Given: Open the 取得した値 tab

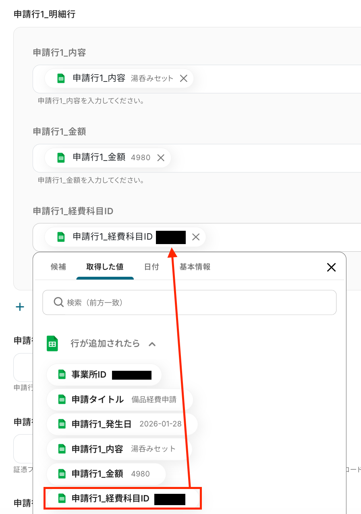Looking at the screenshot, I should pyautogui.click(x=105, y=267).
